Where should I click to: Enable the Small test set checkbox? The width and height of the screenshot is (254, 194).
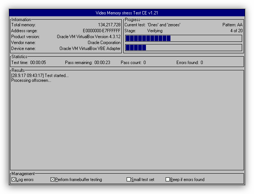point(129,180)
